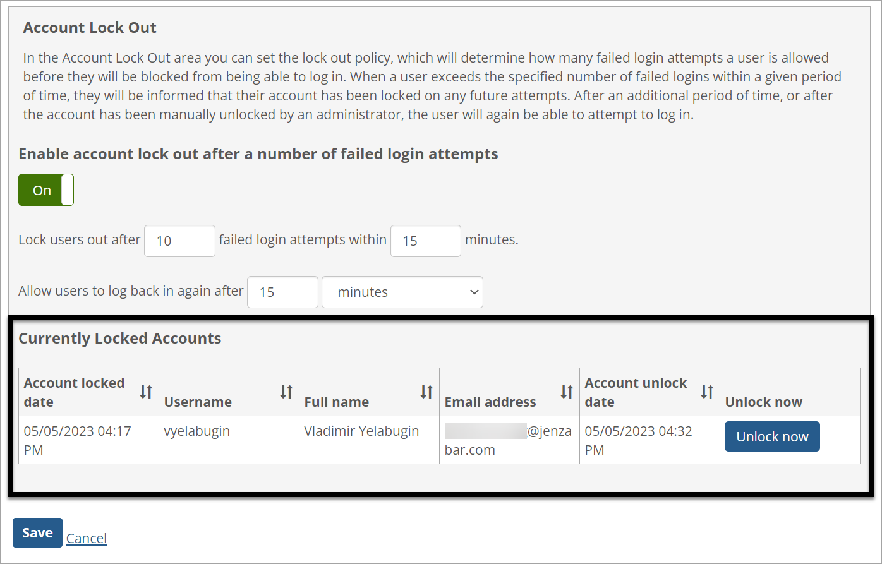882x564 pixels.
Task: Sort the Full name column
Action: click(428, 392)
